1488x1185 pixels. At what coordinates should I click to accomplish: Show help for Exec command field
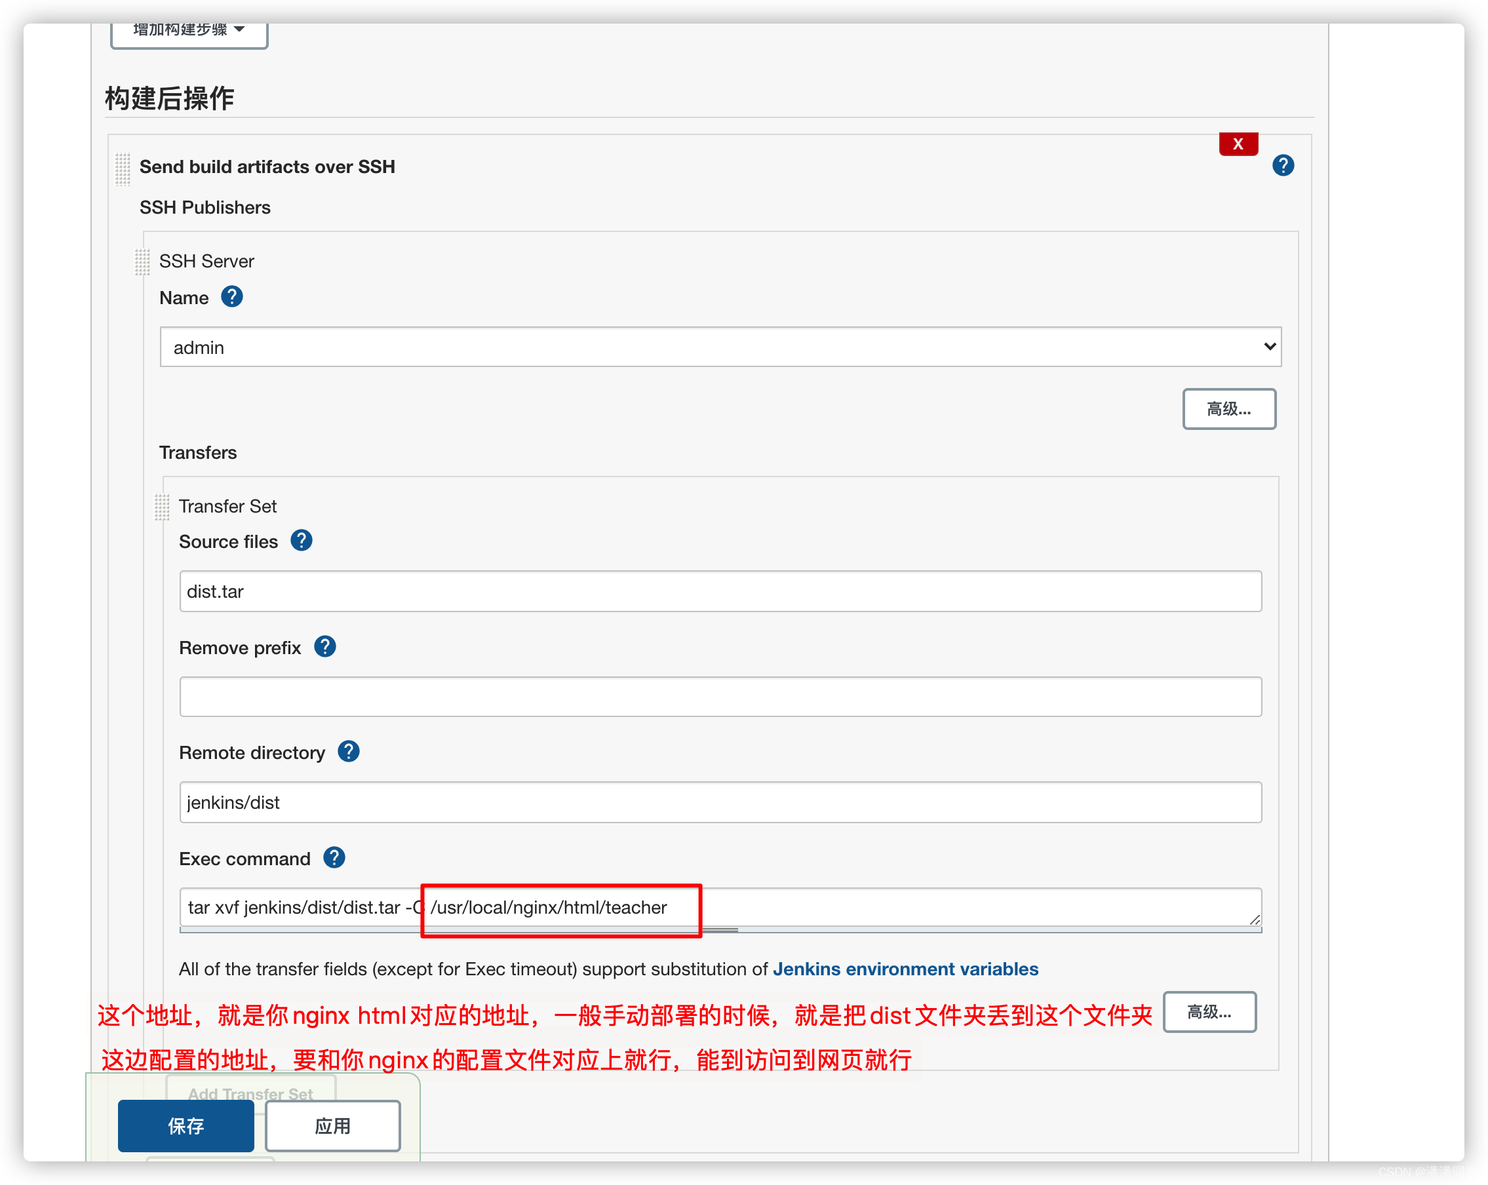coord(334,858)
